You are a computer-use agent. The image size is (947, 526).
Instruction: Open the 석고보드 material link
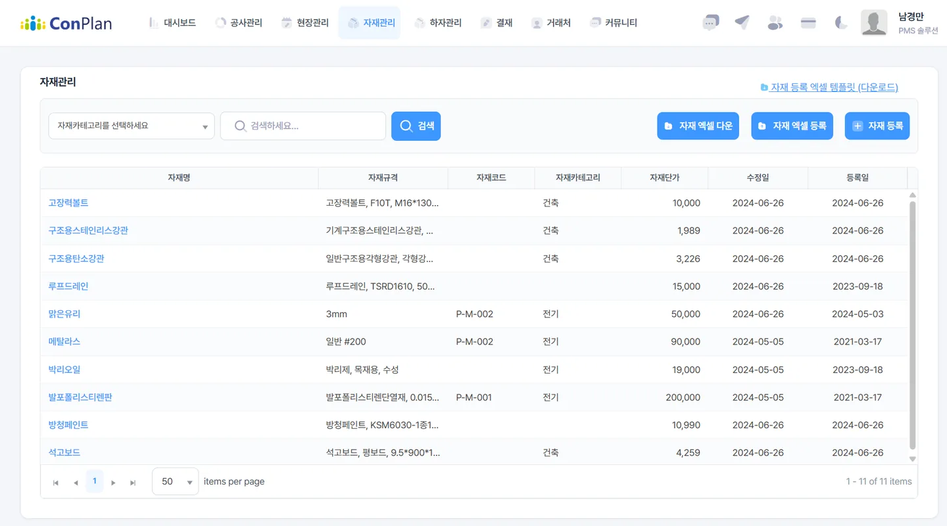coord(64,452)
